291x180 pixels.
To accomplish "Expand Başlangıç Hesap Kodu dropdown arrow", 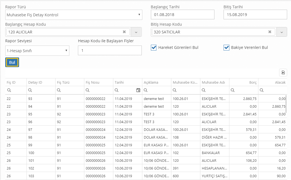I will pos(136,32).
